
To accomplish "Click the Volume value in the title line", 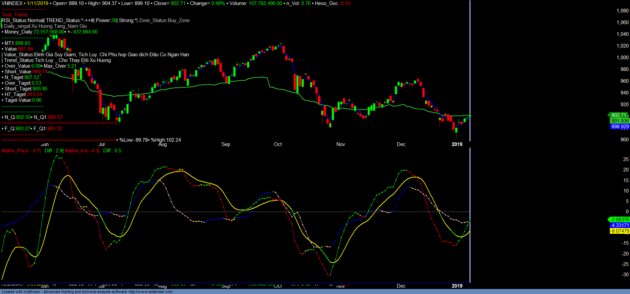I will coord(265,3).
